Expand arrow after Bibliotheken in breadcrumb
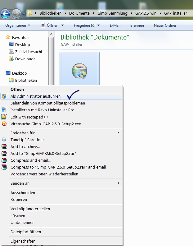This screenshot has height=246, width=193. click(x=65, y=13)
